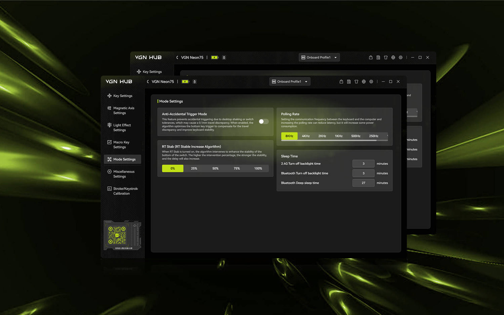Switch to the Mode Settings section
This screenshot has width=504, height=315.
pos(122,159)
